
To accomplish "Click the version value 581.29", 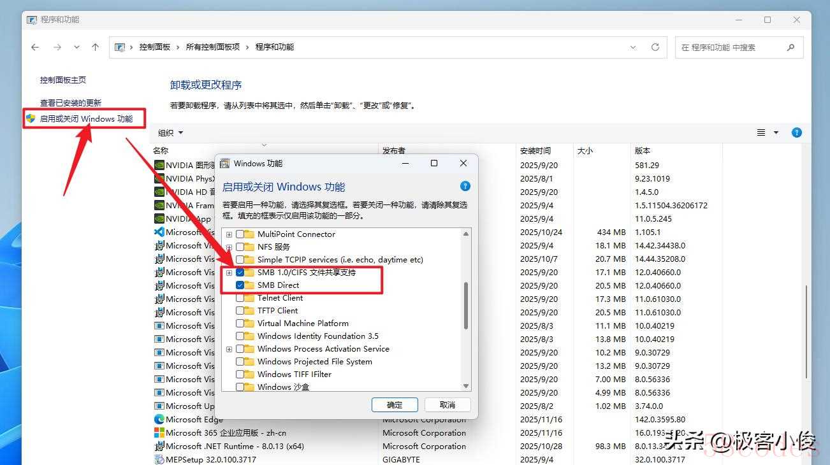I will click(x=647, y=165).
